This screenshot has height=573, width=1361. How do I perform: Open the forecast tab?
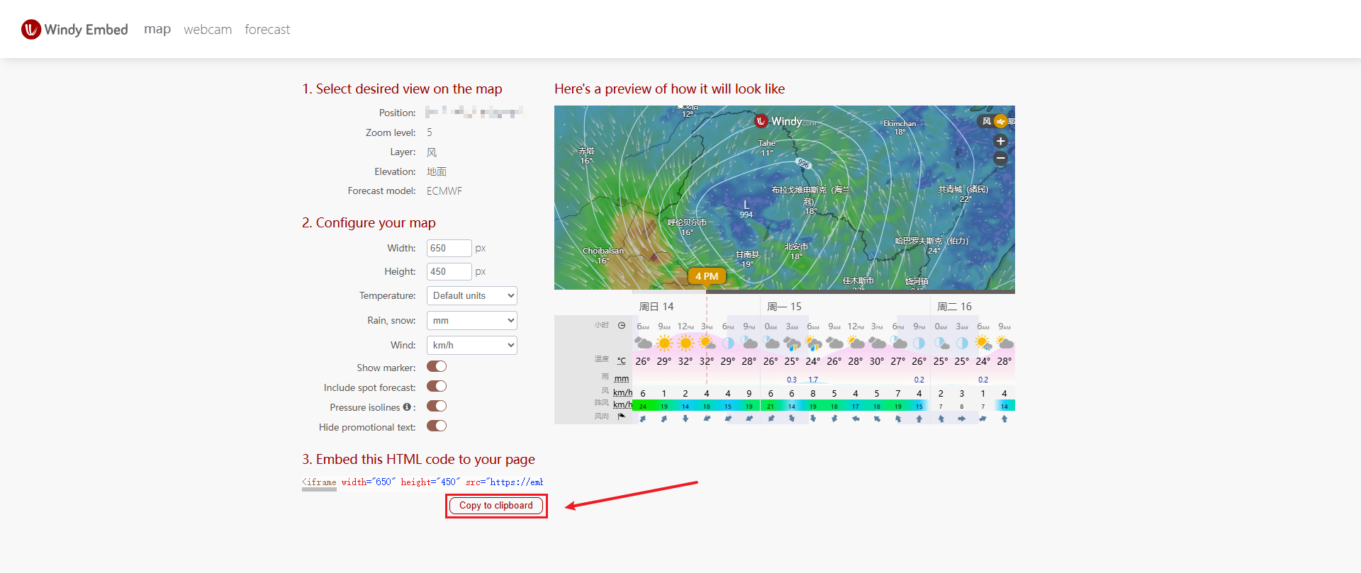point(267,30)
